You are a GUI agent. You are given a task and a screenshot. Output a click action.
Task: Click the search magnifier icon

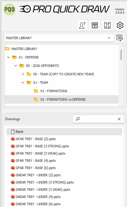pos(78,119)
